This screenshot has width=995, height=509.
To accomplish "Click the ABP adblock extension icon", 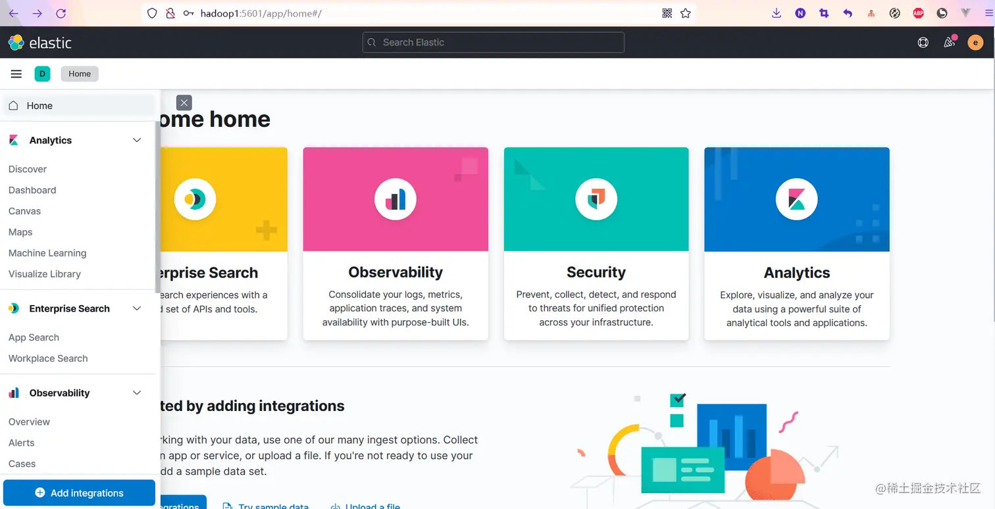I will pos(918,13).
